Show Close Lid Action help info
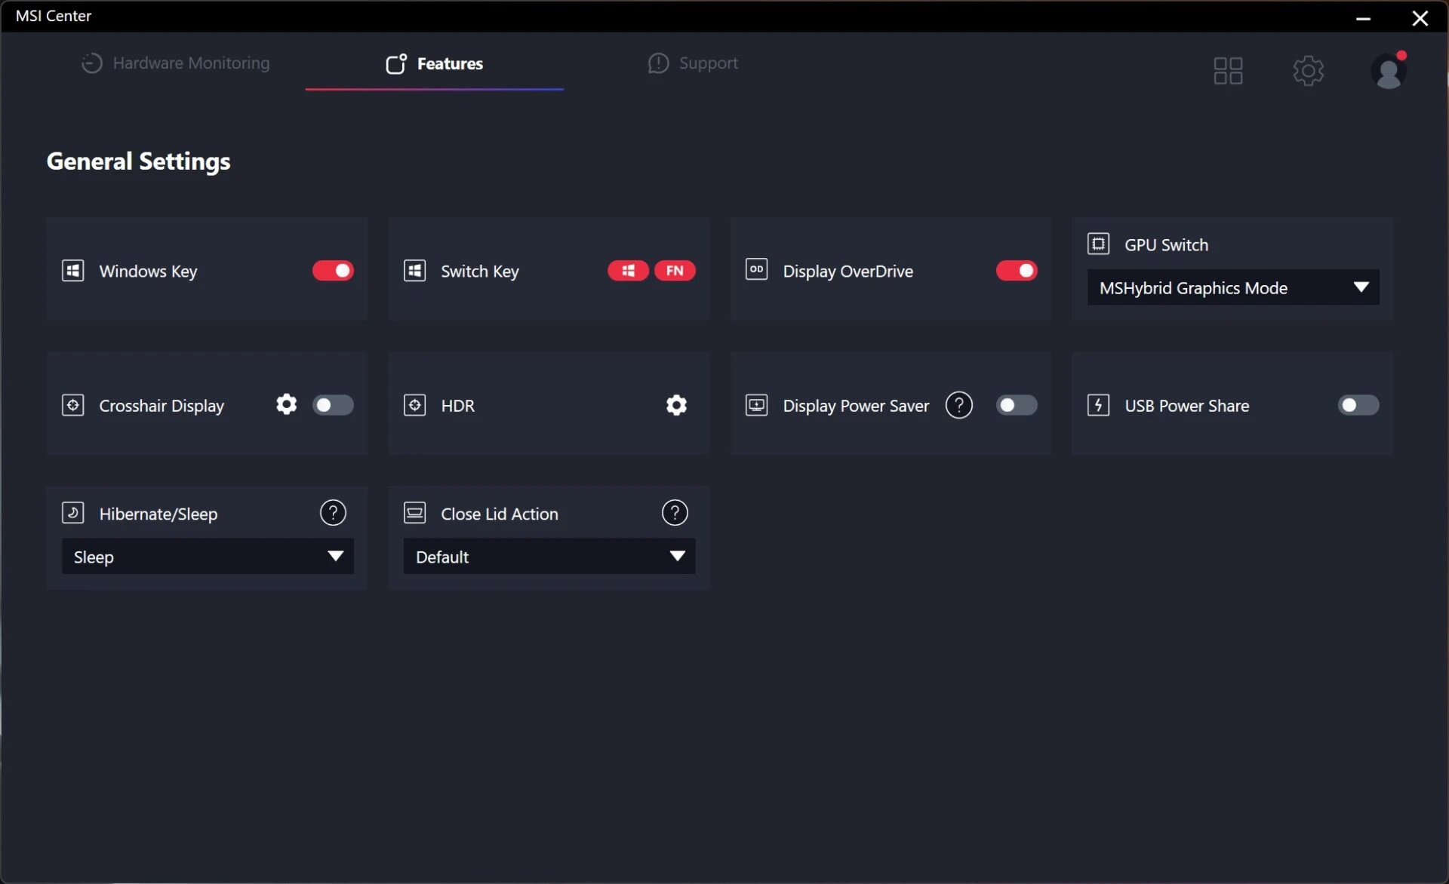The image size is (1449, 884). [675, 513]
